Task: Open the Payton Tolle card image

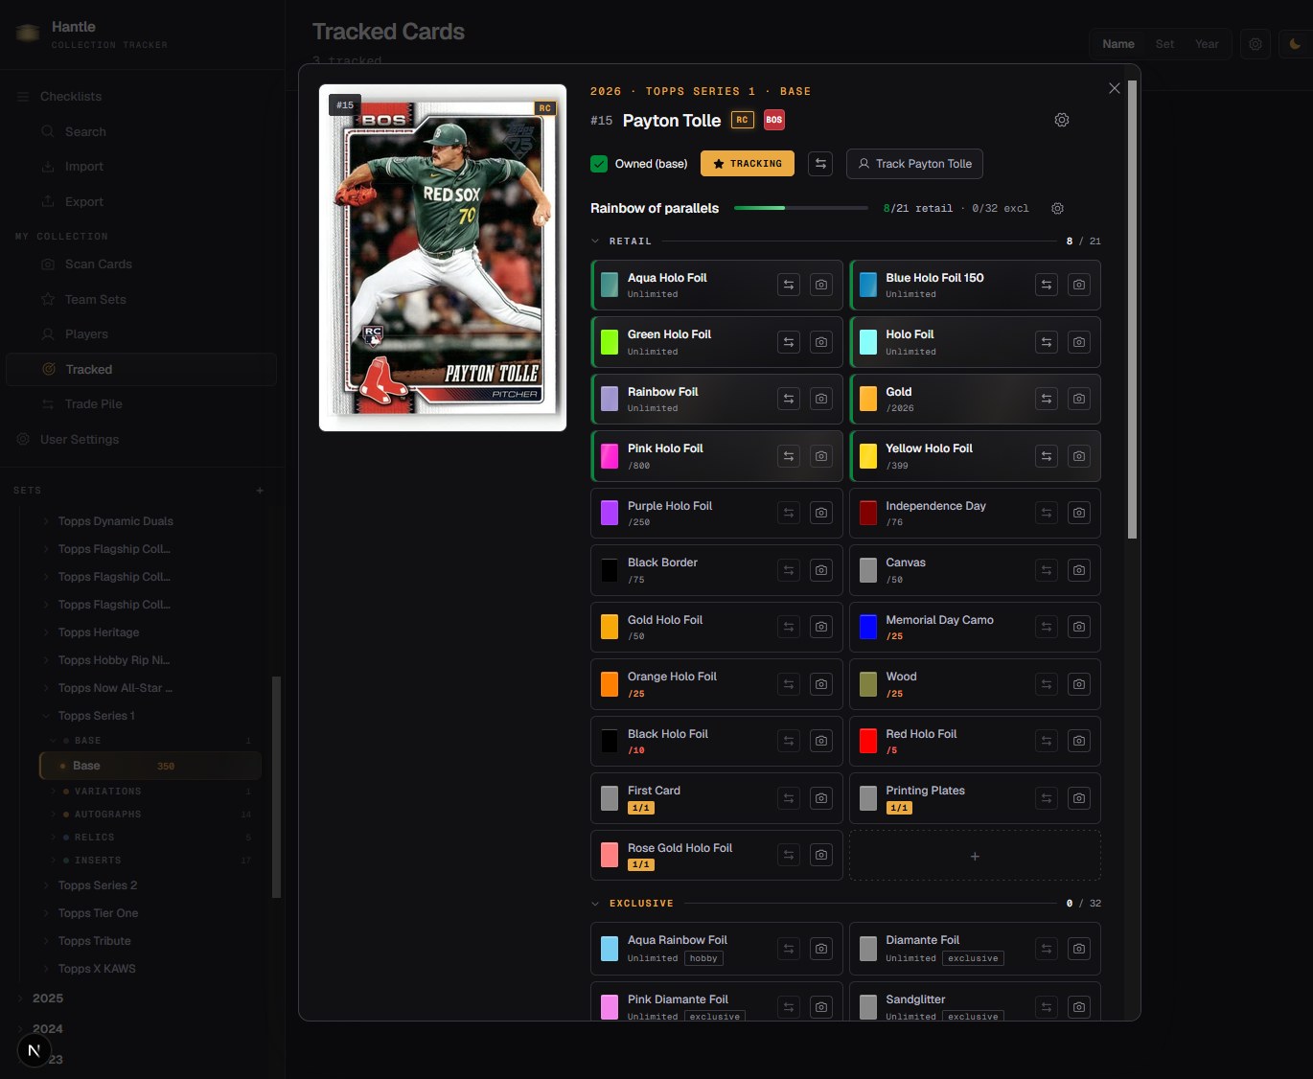Action: [x=443, y=258]
